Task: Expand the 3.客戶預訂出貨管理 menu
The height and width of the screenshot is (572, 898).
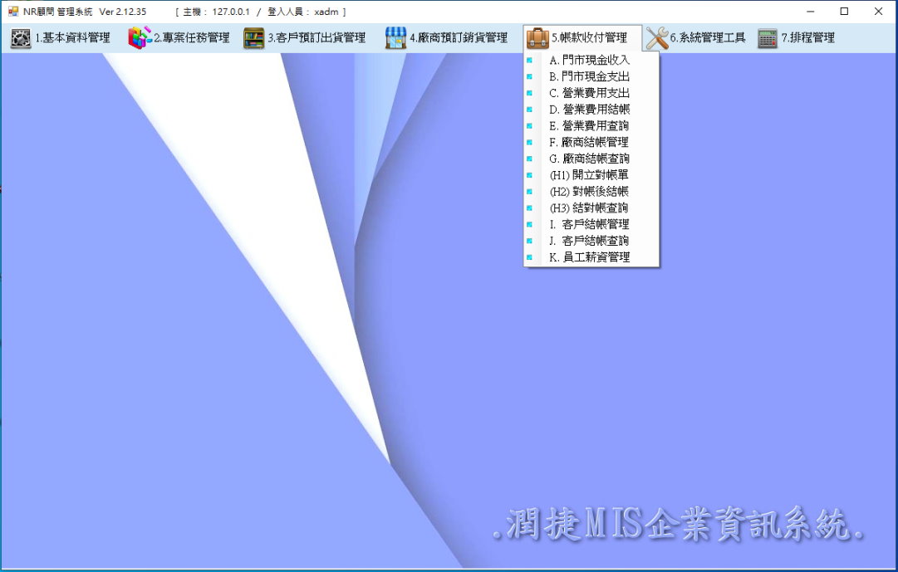Action: click(x=316, y=38)
